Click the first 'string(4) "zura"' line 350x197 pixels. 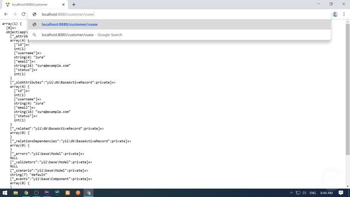pos(30,57)
